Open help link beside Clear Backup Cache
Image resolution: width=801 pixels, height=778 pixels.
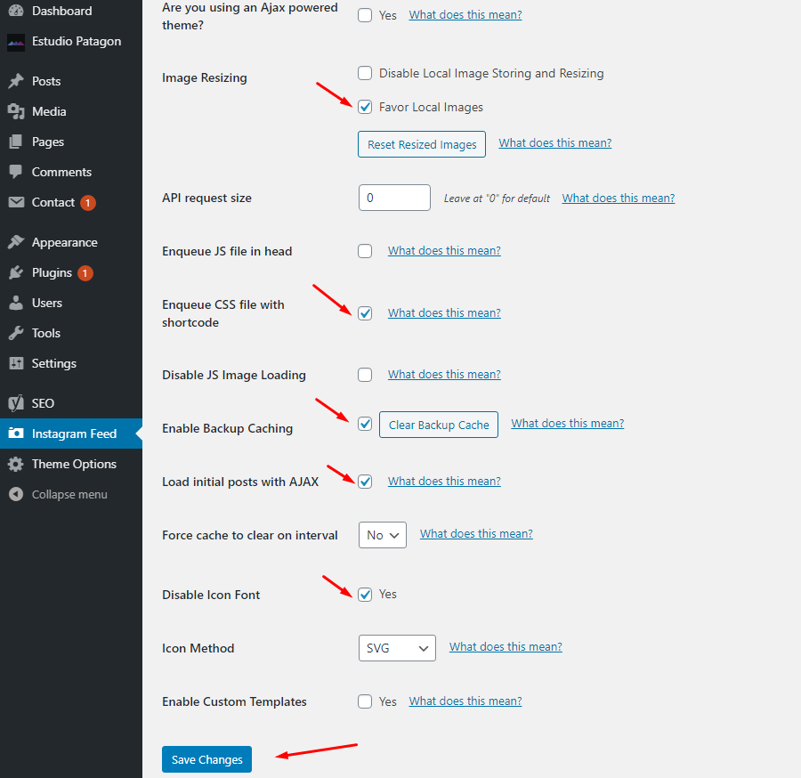point(568,424)
